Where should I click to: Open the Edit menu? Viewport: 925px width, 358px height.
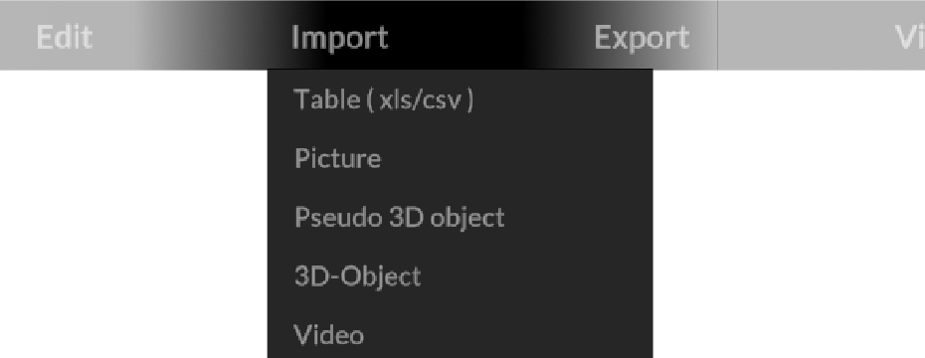tap(65, 38)
